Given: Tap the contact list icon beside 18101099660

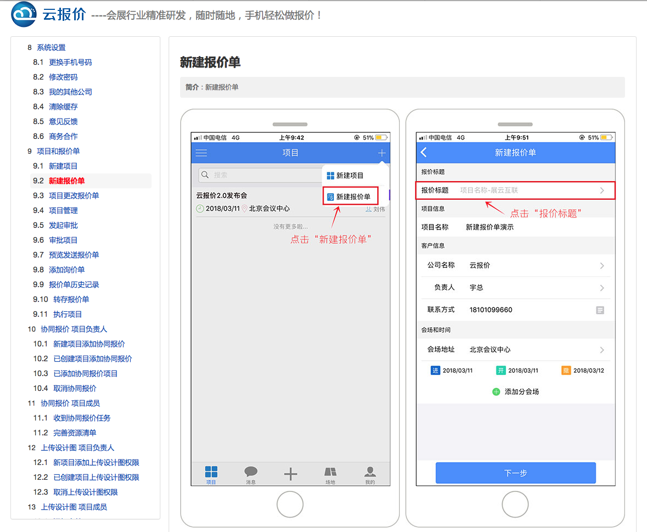Looking at the screenshot, I should pyautogui.click(x=600, y=310).
